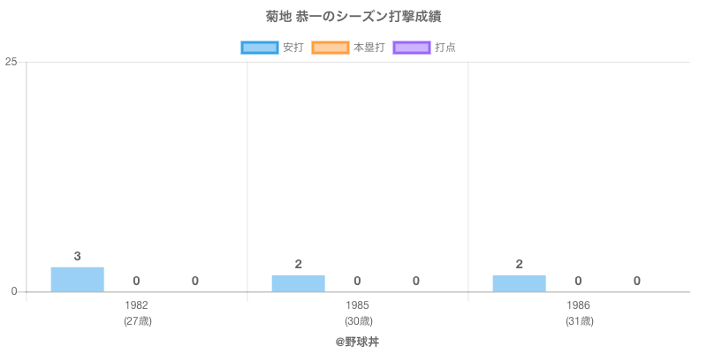Click the value label 2 above the 1986 bar

pos(520,264)
